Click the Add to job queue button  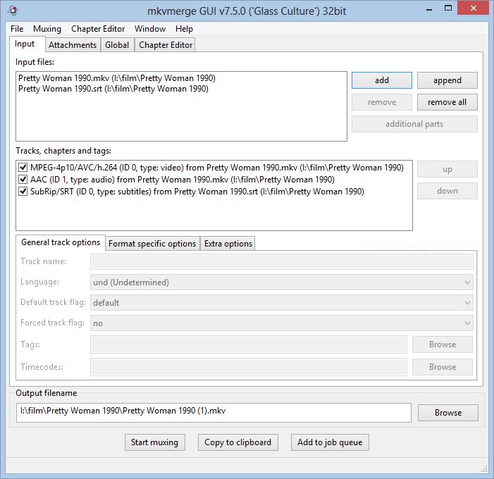pyautogui.click(x=330, y=442)
